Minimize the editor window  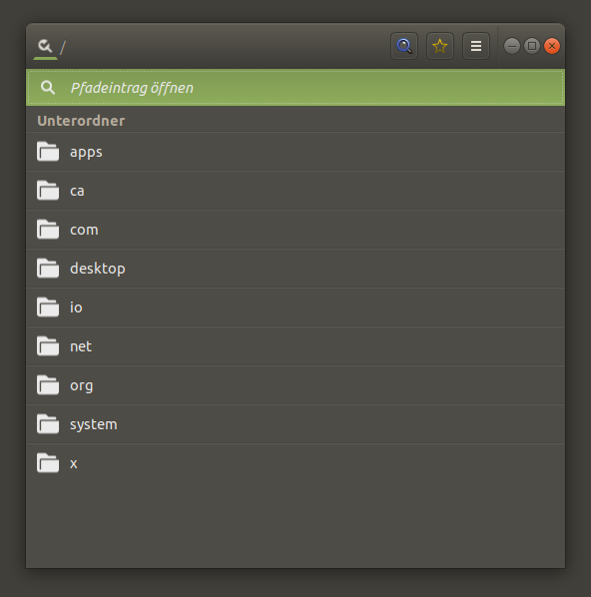pyautogui.click(x=512, y=46)
